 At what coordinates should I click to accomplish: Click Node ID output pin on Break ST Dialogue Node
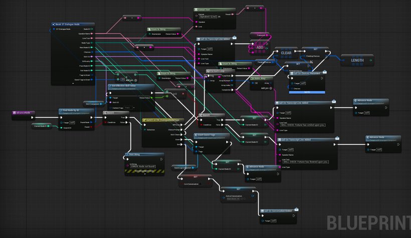(x=92, y=29)
